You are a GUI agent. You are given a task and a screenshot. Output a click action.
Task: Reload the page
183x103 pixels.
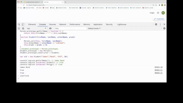click(x=24, y=5)
